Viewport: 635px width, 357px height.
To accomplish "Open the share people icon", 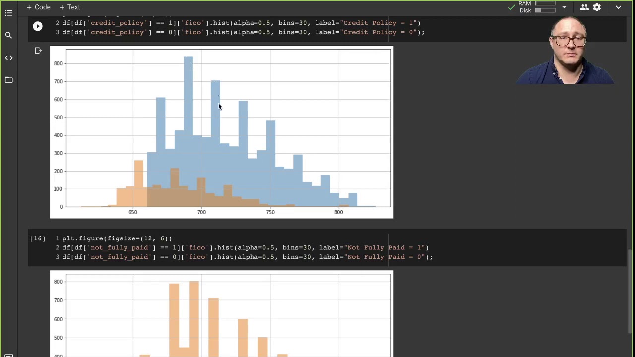I will pos(584,7).
